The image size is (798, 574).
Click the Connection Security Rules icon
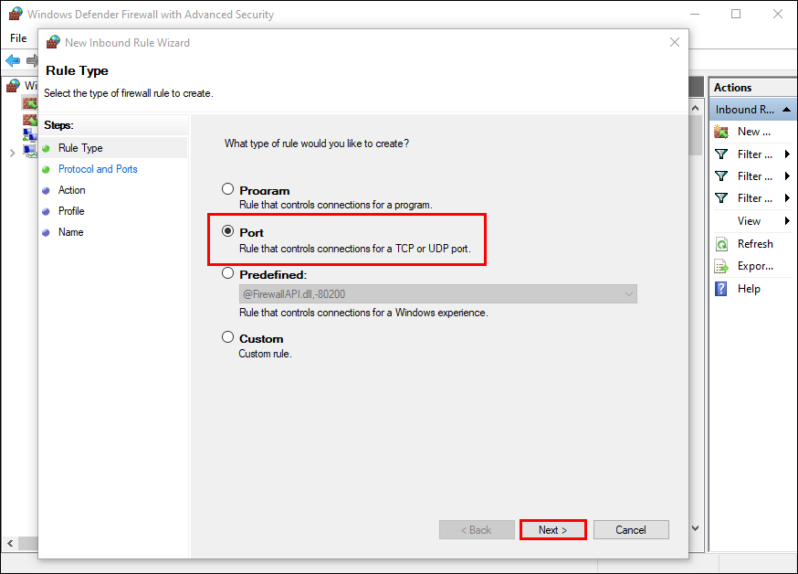tap(30, 135)
